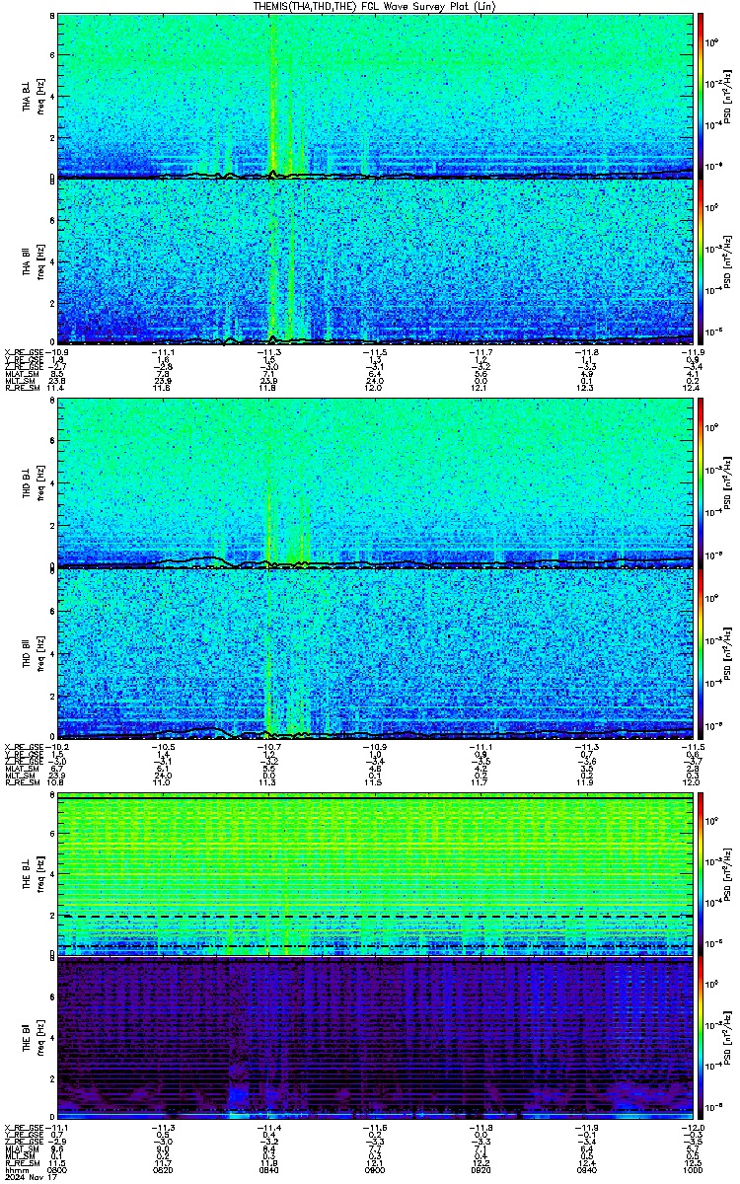The height and width of the screenshot is (1184, 740).
Task: Click the THA B-perpendicular spectrogram panel
Action: pyautogui.click(x=375, y=96)
